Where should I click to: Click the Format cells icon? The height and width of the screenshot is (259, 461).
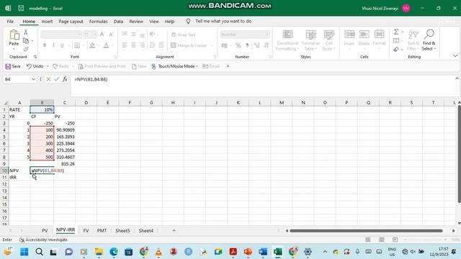pyautogui.click(x=380, y=34)
